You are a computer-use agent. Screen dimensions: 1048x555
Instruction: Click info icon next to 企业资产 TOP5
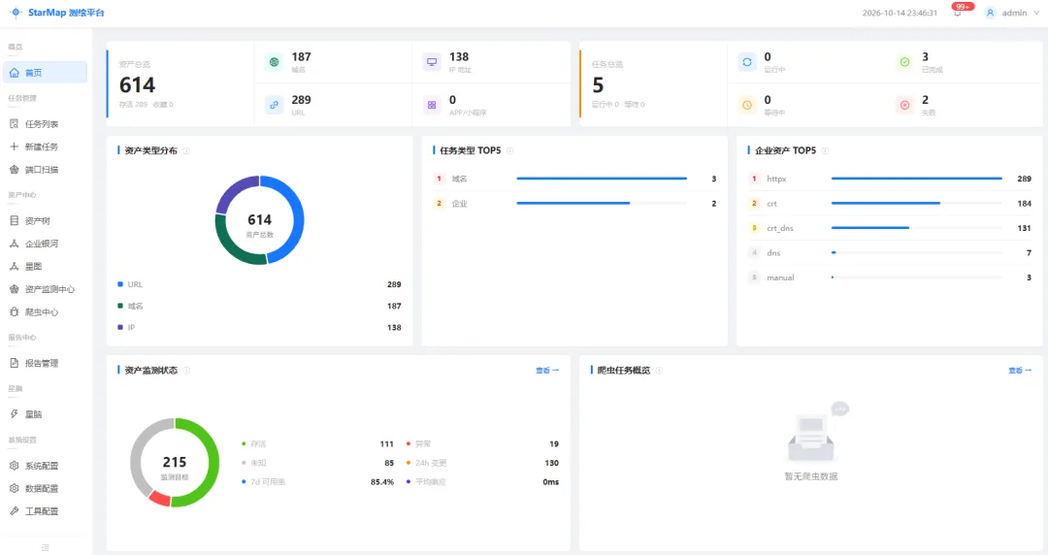825,150
